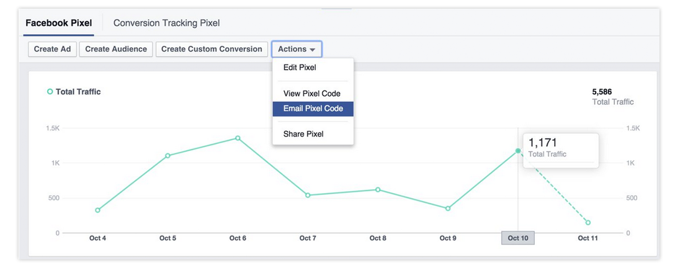Choose Edit Pixel from Actions menu
This screenshot has width=680, height=268.
[313, 68]
